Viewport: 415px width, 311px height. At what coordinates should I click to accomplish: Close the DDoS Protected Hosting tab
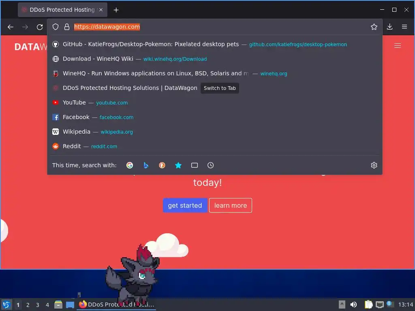101,10
